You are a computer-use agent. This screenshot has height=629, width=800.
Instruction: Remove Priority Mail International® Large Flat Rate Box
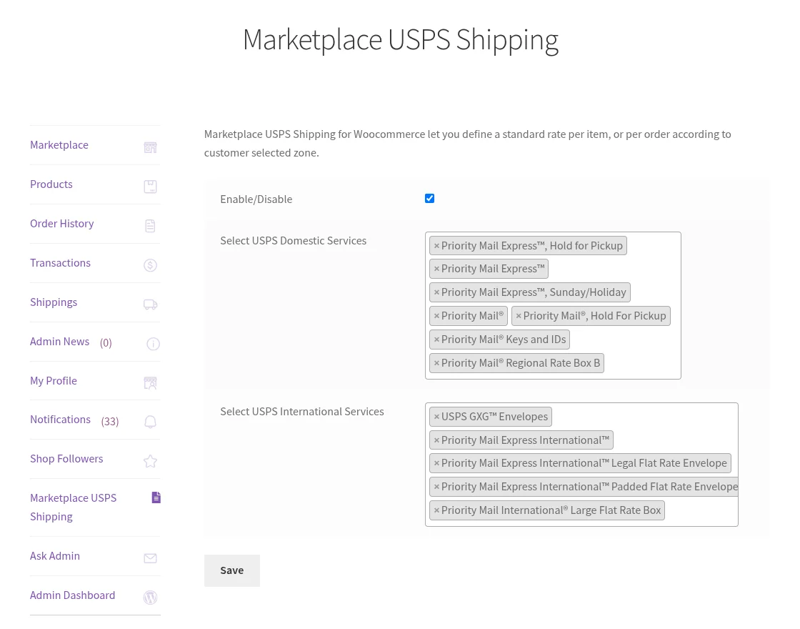[436, 510]
